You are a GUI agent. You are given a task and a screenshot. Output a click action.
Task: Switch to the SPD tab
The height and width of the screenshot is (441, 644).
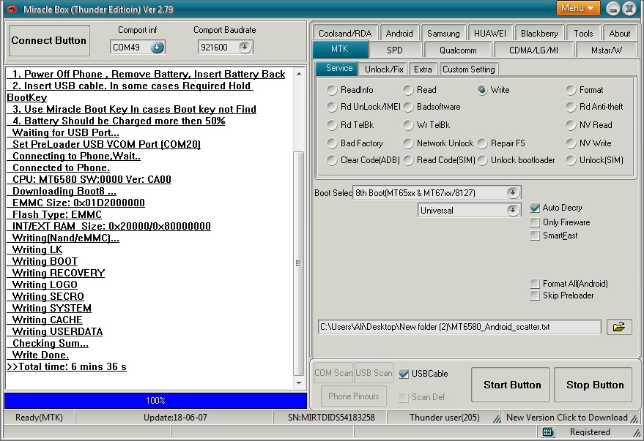[x=395, y=50]
